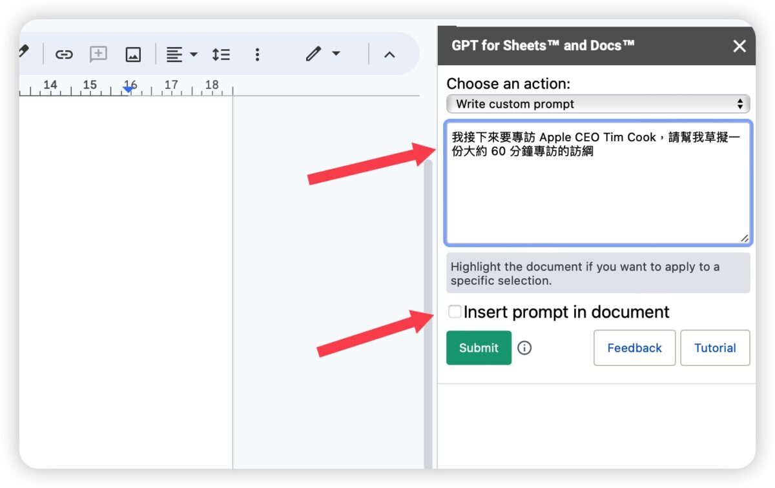Open the pencil editing mode dropdown

[x=323, y=54]
